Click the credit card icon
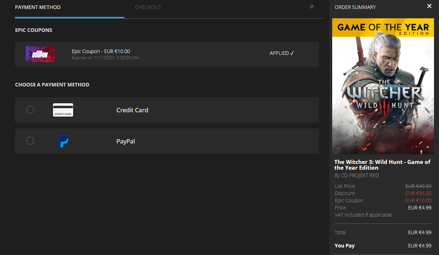Viewport: 439px width, 255px height. tap(63, 110)
